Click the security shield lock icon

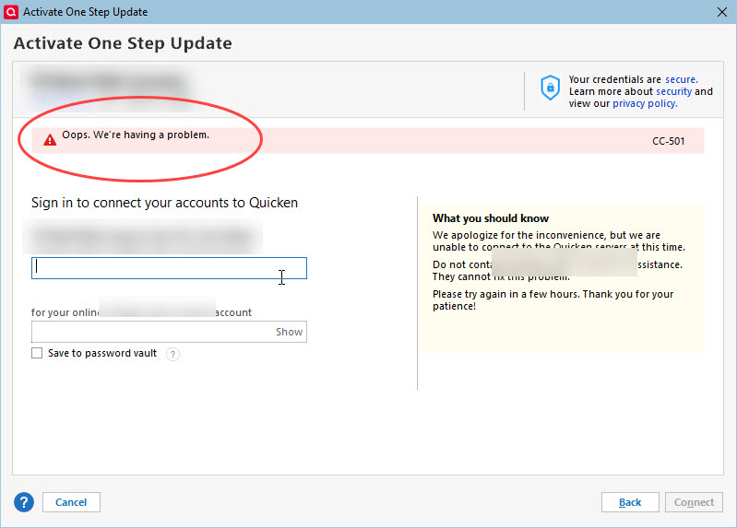coord(550,88)
